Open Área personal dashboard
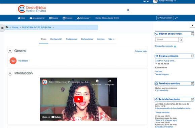Image resolution: width=195 pixels, height=128 pixels. [x=37, y=18]
